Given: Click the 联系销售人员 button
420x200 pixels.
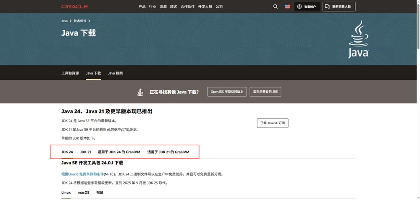Looking at the screenshot, I should pyautogui.click(x=339, y=6).
